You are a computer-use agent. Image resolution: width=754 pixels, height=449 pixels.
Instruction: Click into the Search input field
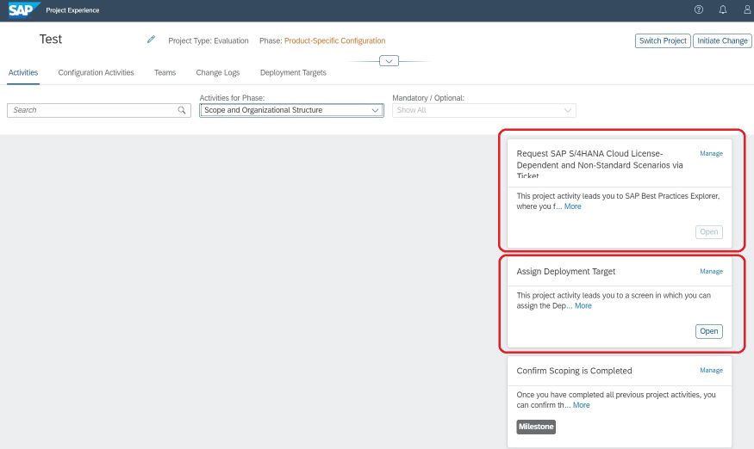click(94, 110)
